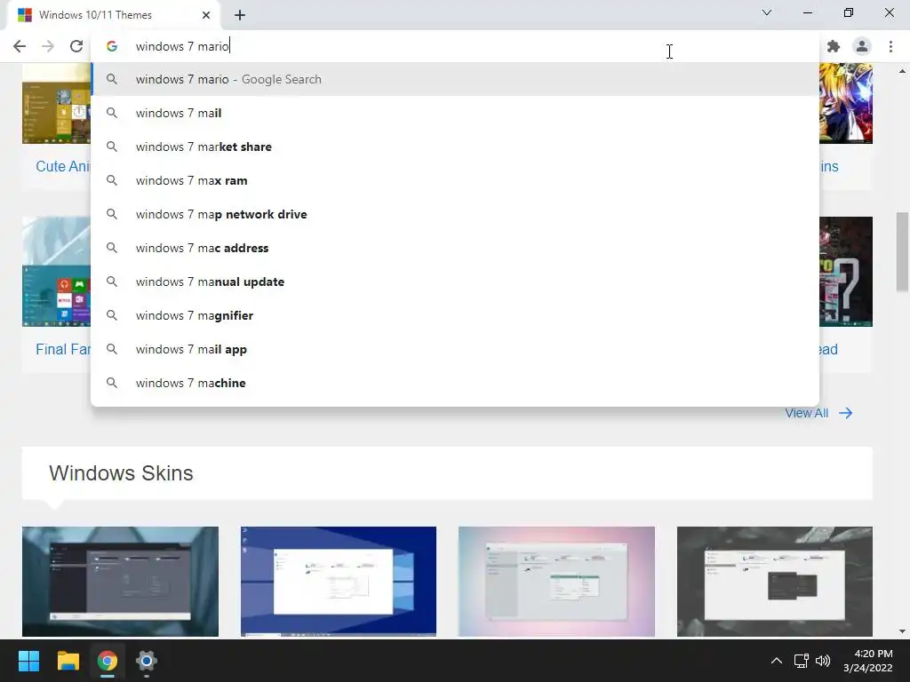Open the monochrome gray Windows skin thumbnail
The width and height of the screenshot is (910, 682).
[x=775, y=581]
